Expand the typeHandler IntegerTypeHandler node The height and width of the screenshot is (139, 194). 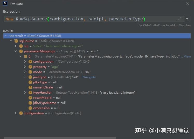coord(25,93)
